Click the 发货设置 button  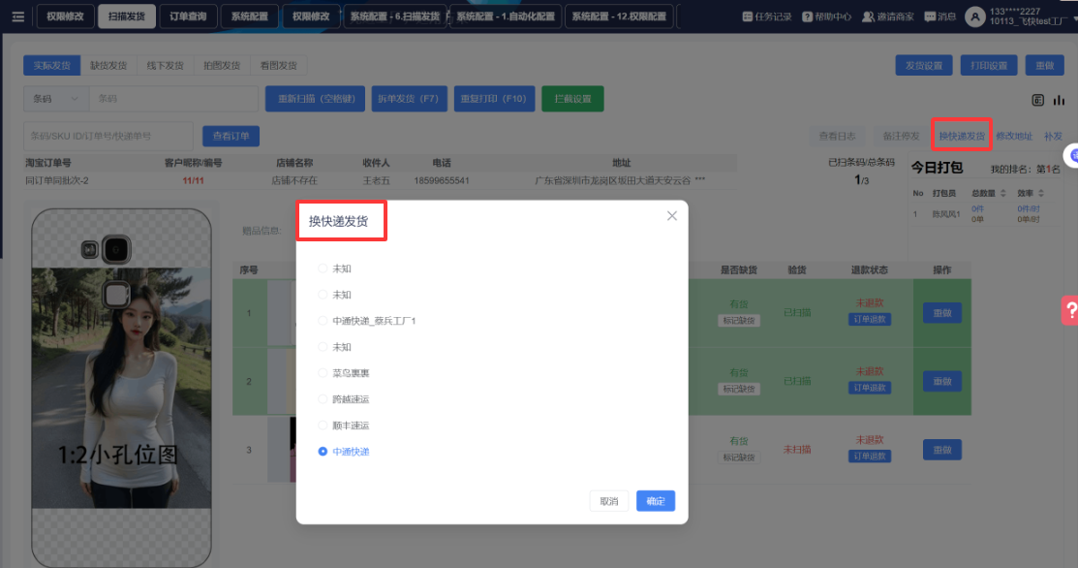click(x=923, y=65)
